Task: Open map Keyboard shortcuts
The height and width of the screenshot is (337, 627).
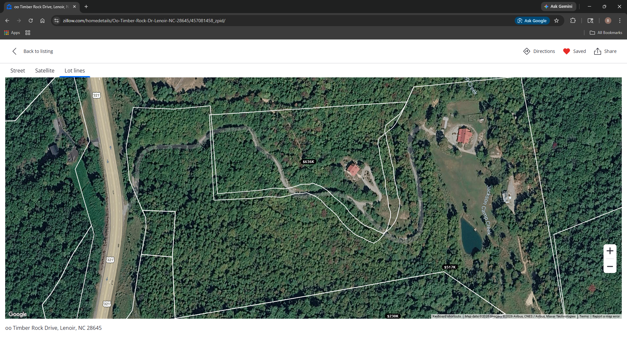Action: (447, 316)
